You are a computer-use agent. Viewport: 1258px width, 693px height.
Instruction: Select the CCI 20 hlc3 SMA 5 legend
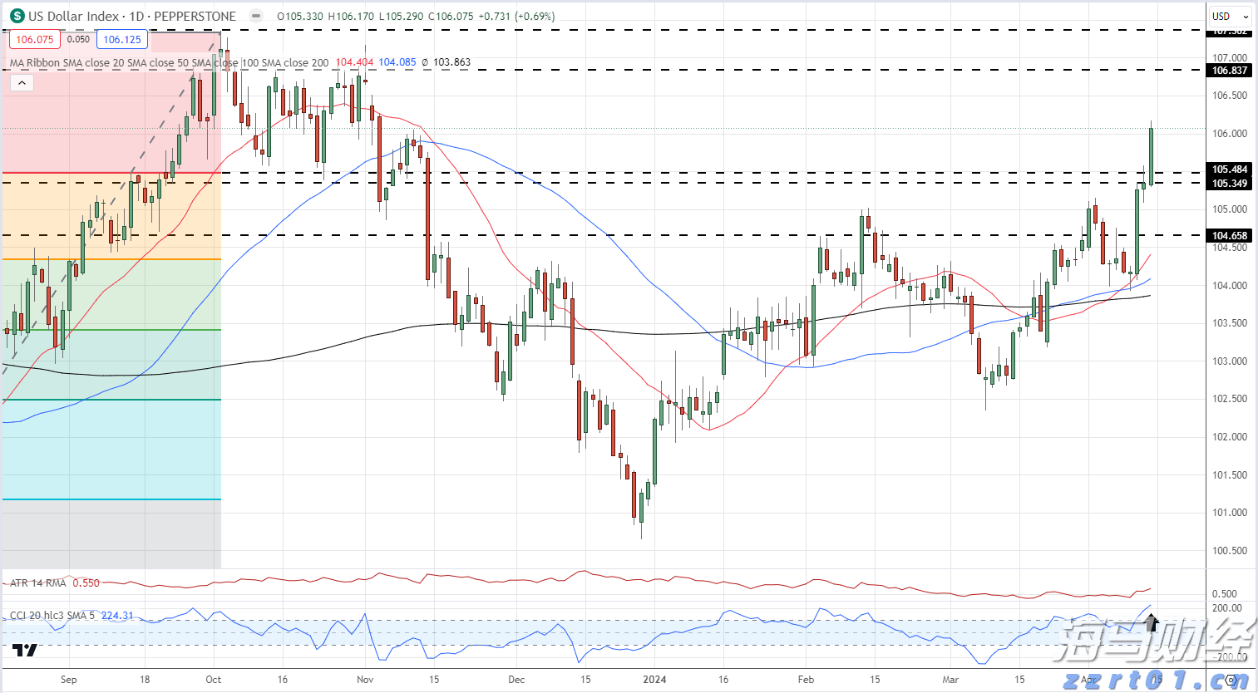[53, 616]
